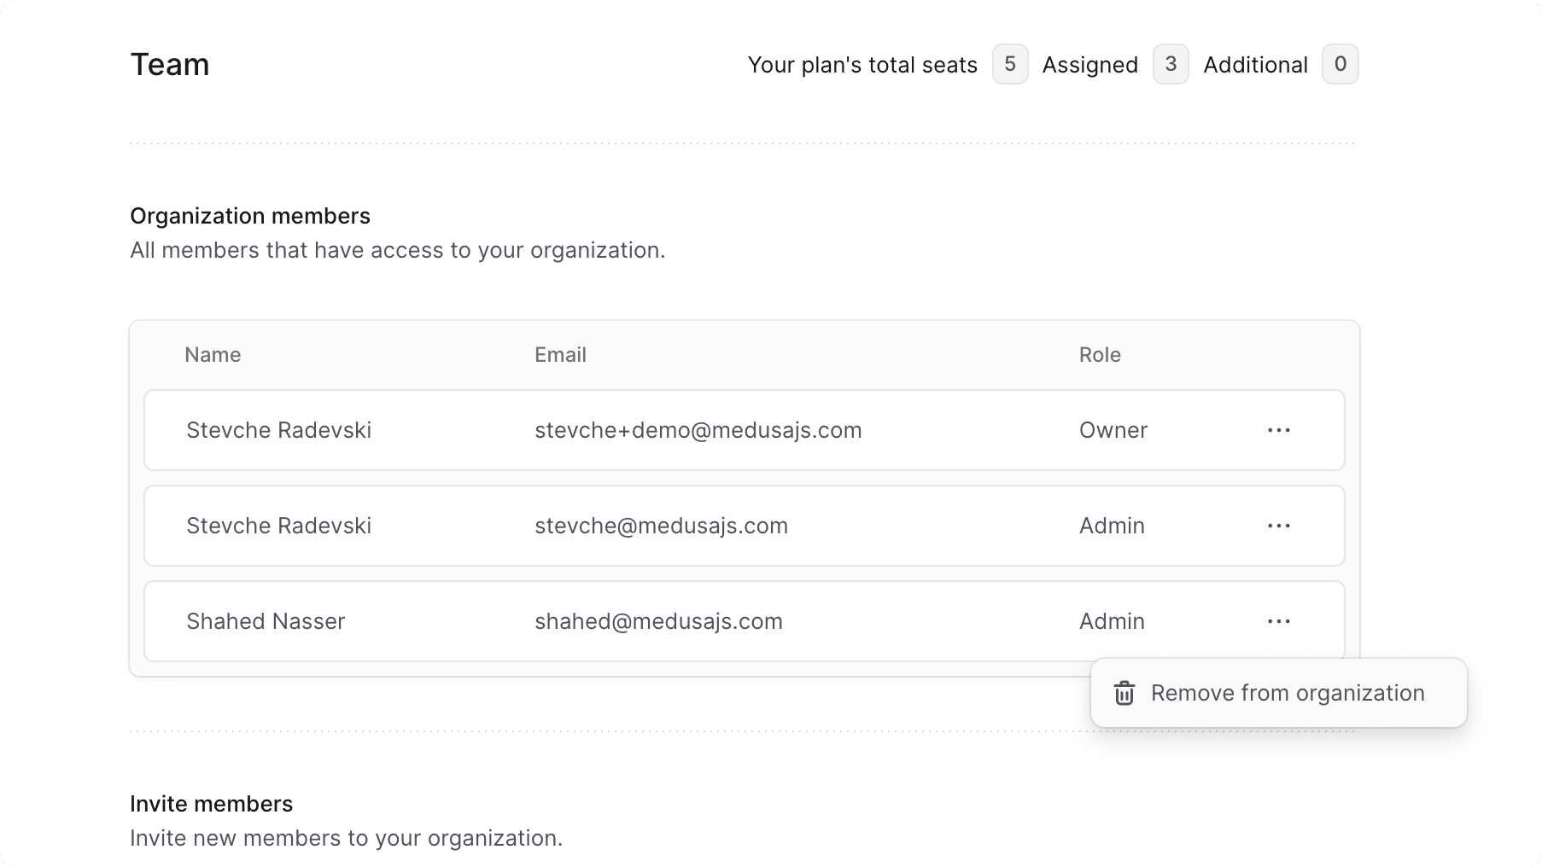
Task: Click the Assigned seats badge showing 3
Action: [x=1171, y=64]
